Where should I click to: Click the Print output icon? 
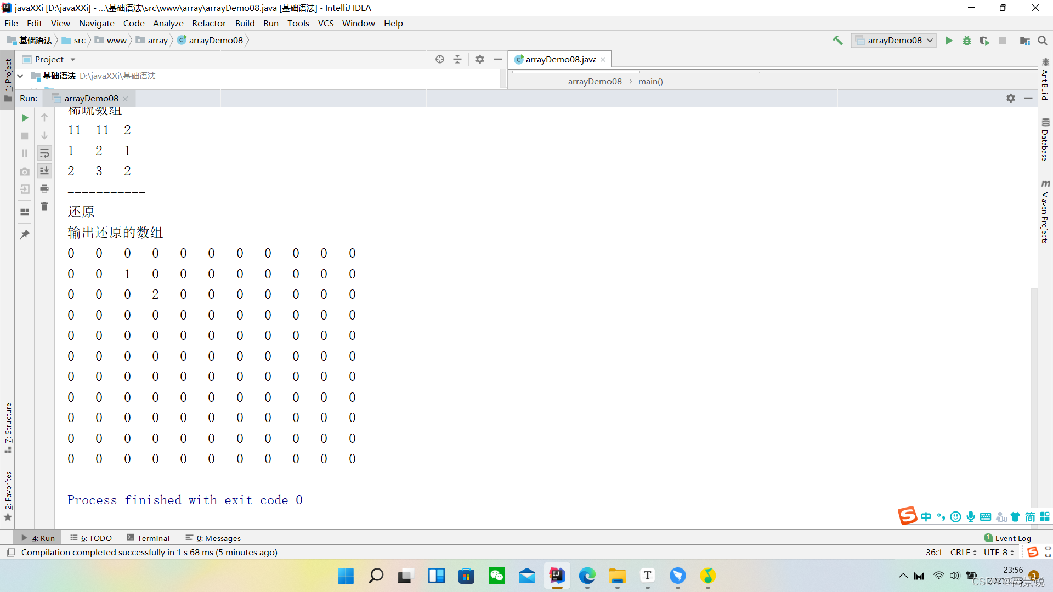tap(44, 189)
